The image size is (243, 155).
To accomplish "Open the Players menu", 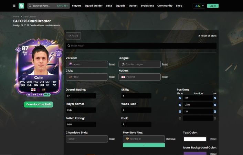I will [x=76, y=6].
